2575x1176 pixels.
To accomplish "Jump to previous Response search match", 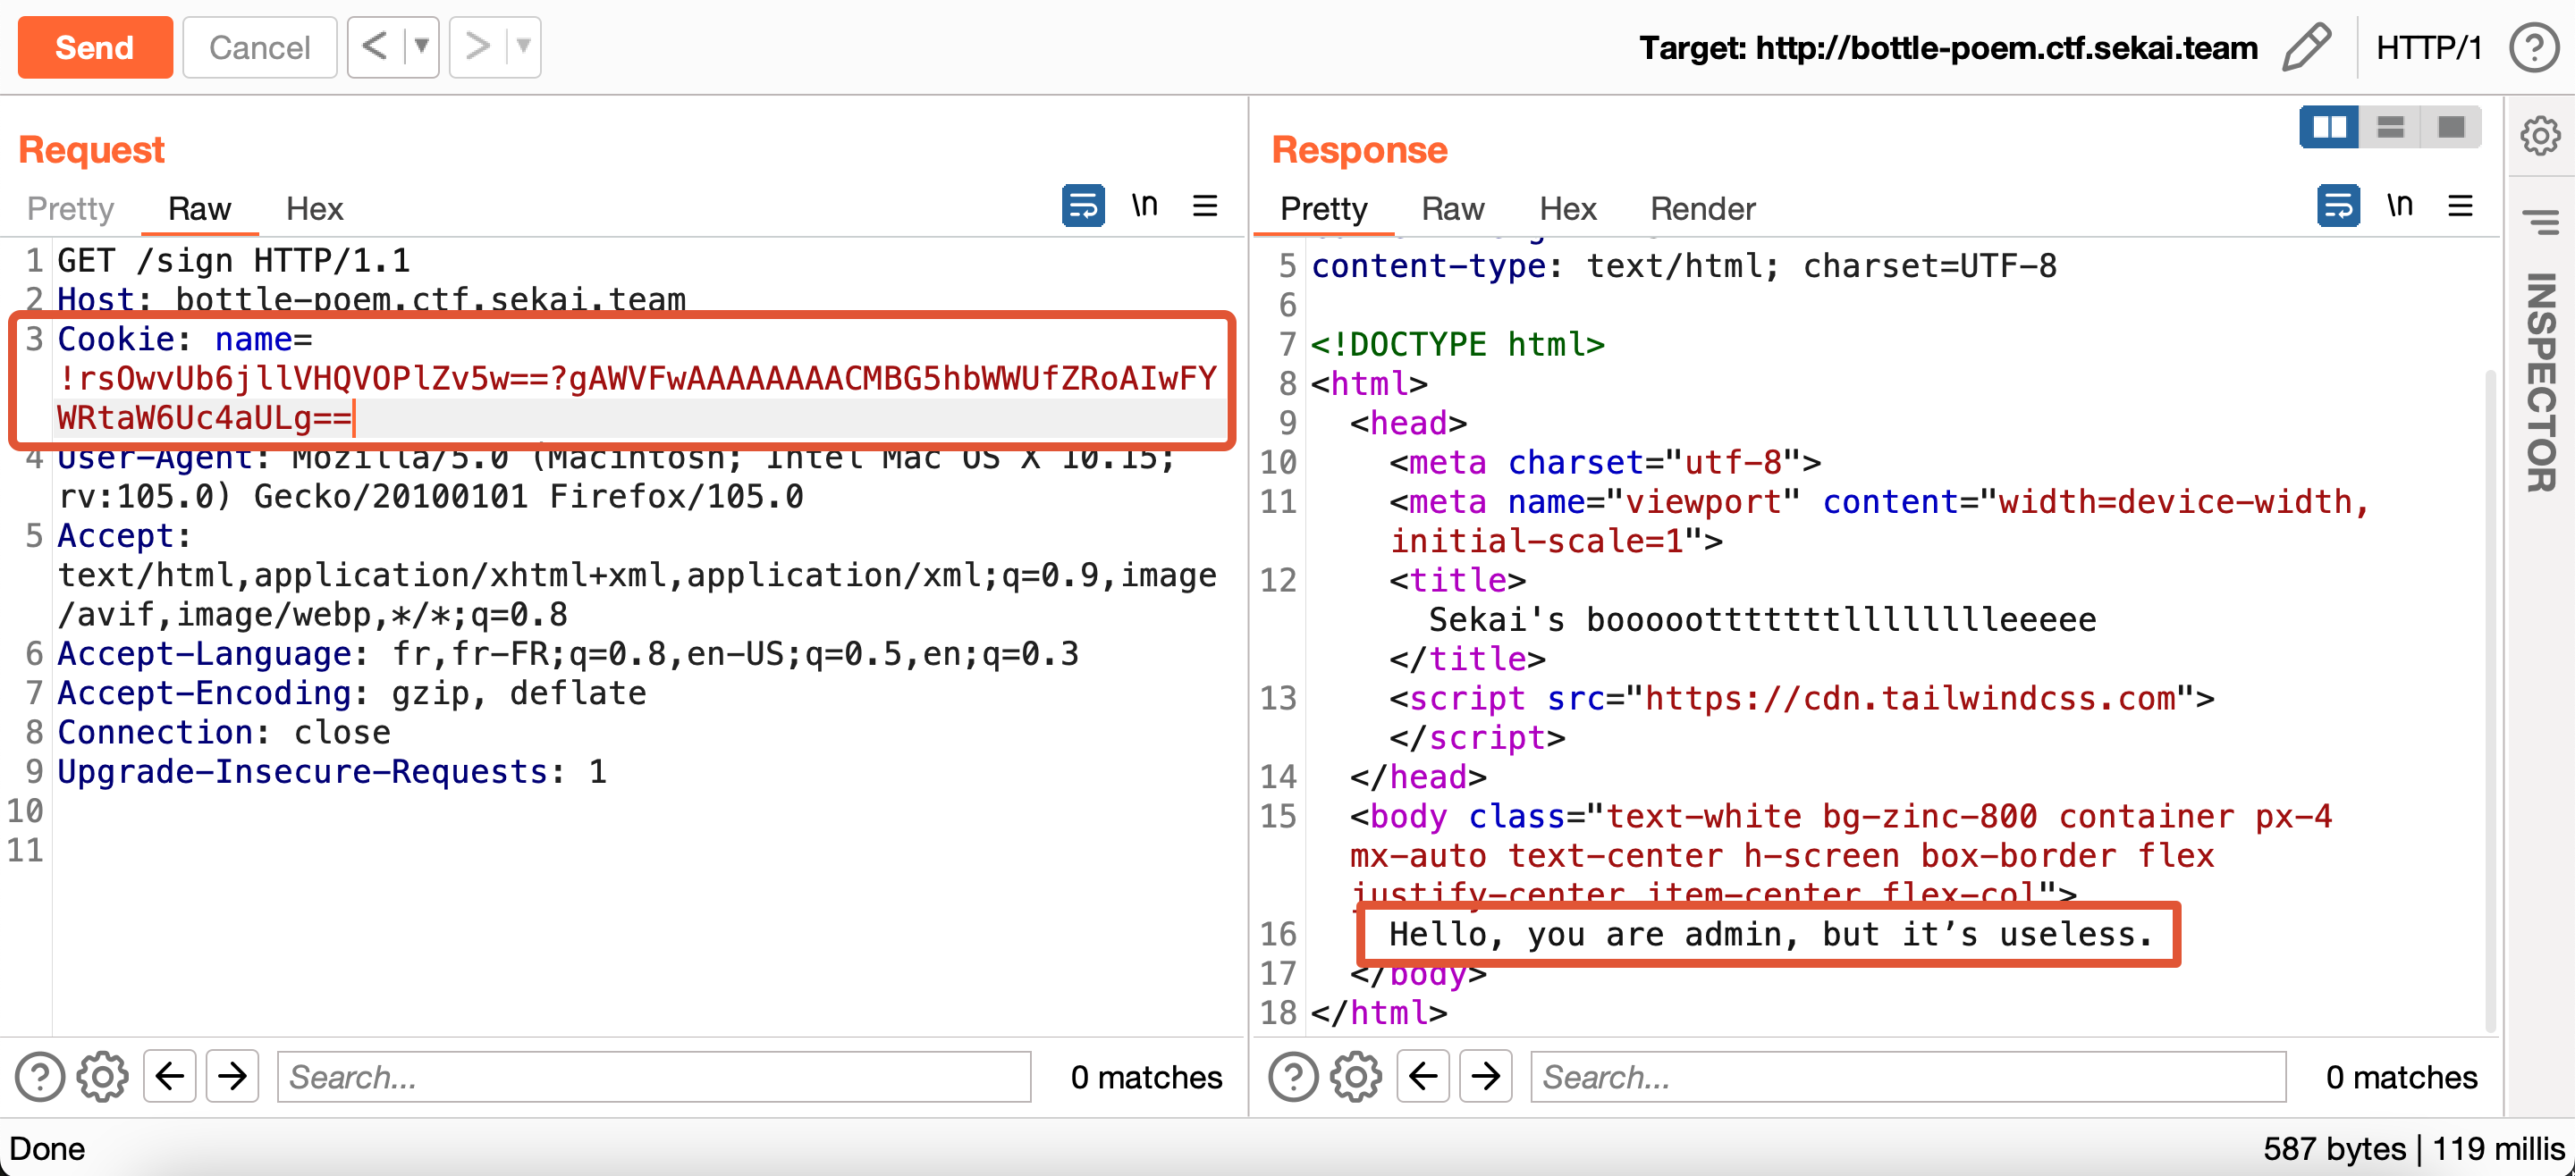I will pos(1423,1076).
